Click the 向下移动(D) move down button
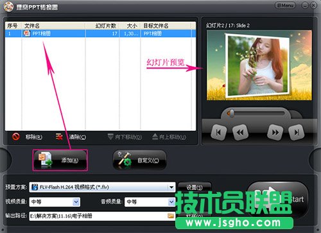Viewport: 321px width, 233px height. click(x=125, y=137)
